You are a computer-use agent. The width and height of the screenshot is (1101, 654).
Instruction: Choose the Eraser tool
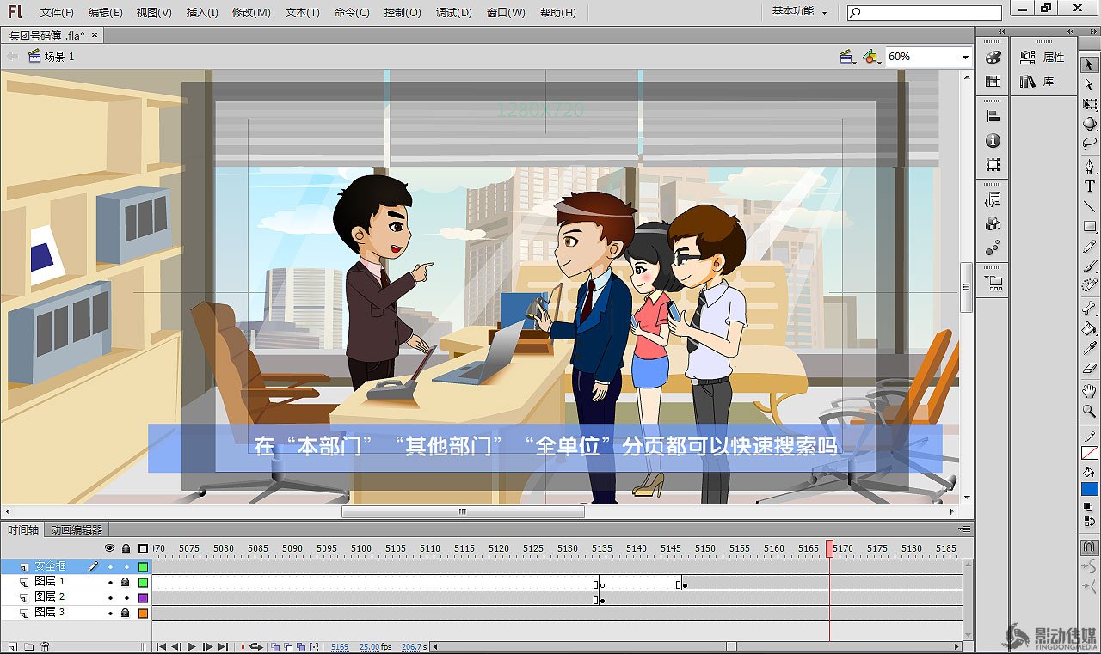(x=1090, y=369)
